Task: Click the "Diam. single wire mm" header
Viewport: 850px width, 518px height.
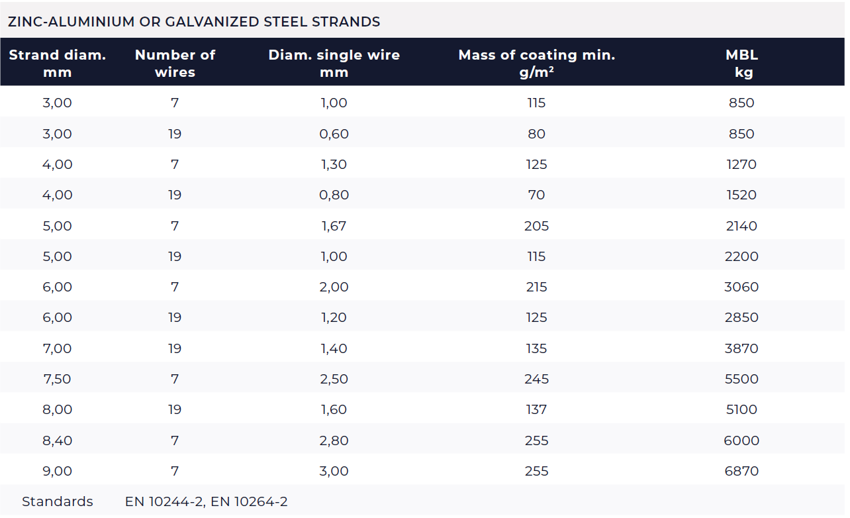Action: 334,64
